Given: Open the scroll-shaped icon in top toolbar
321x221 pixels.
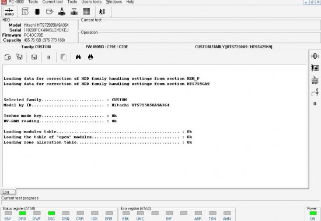Looking at the screenshot, I should point(25,12).
